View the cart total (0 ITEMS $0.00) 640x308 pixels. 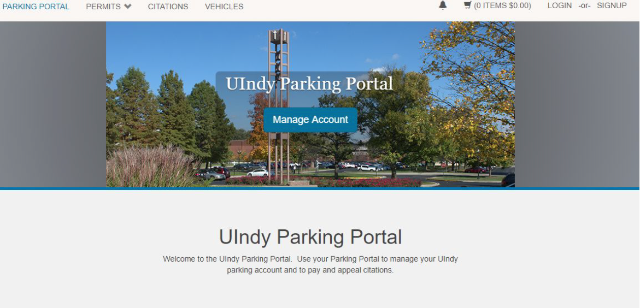point(502,5)
